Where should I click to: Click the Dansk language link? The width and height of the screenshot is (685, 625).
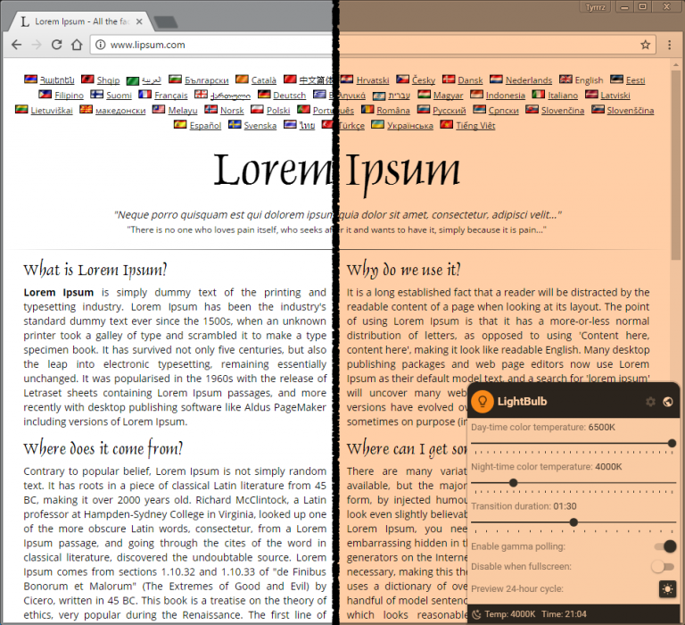pos(470,80)
